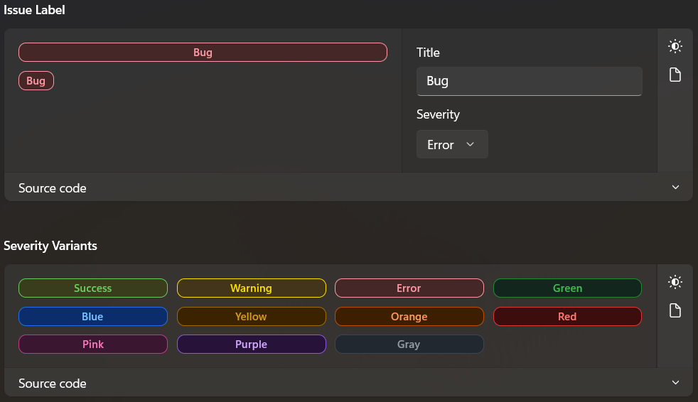Expand Source code under Severity Variants

tap(348, 382)
